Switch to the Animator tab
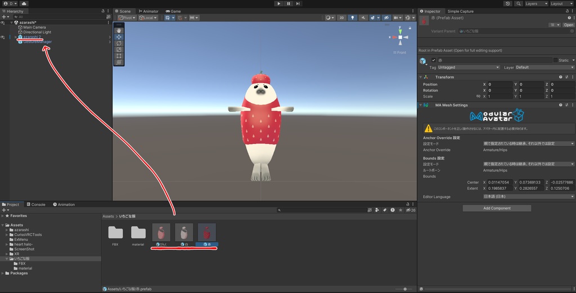 coord(148,11)
